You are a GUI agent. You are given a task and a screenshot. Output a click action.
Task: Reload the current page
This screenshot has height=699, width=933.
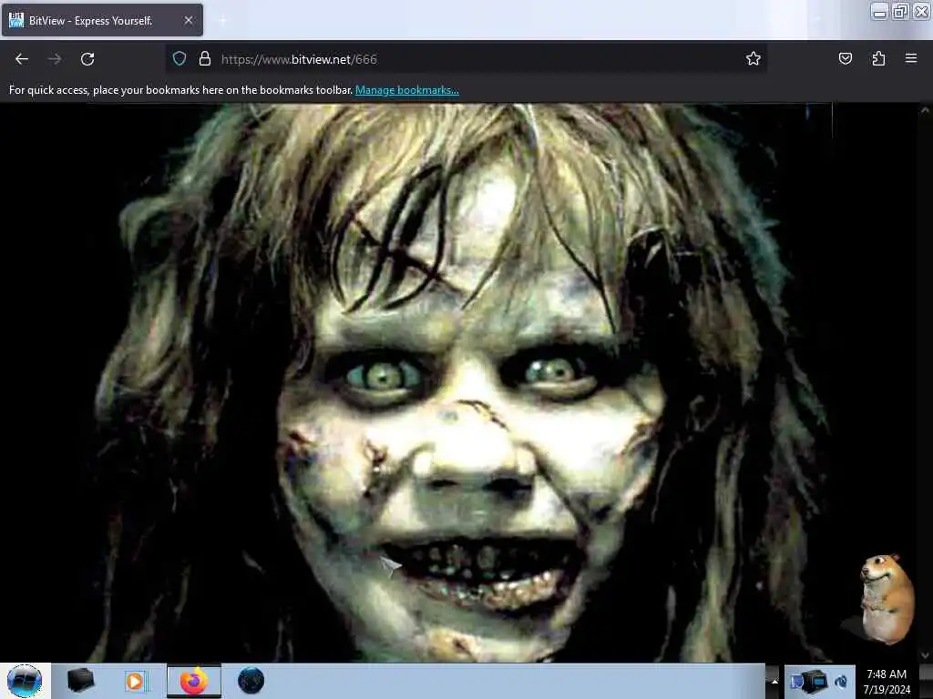(87, 59)
